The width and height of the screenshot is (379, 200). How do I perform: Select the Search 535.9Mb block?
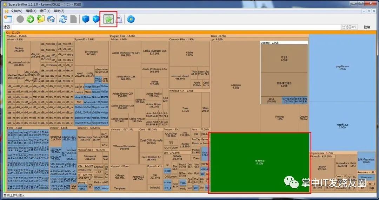click(322, 168)
